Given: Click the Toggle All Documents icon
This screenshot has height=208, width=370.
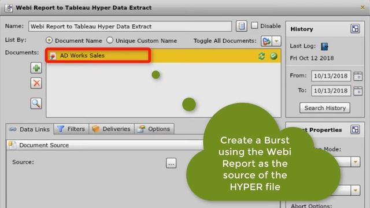Looking at the screenshot, I should coord(267,41).
